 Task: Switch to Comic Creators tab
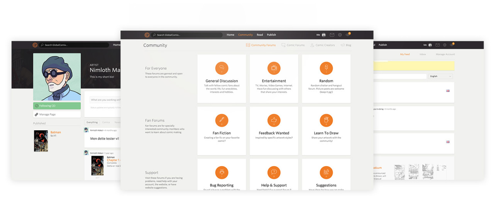[x=323, y=45]
